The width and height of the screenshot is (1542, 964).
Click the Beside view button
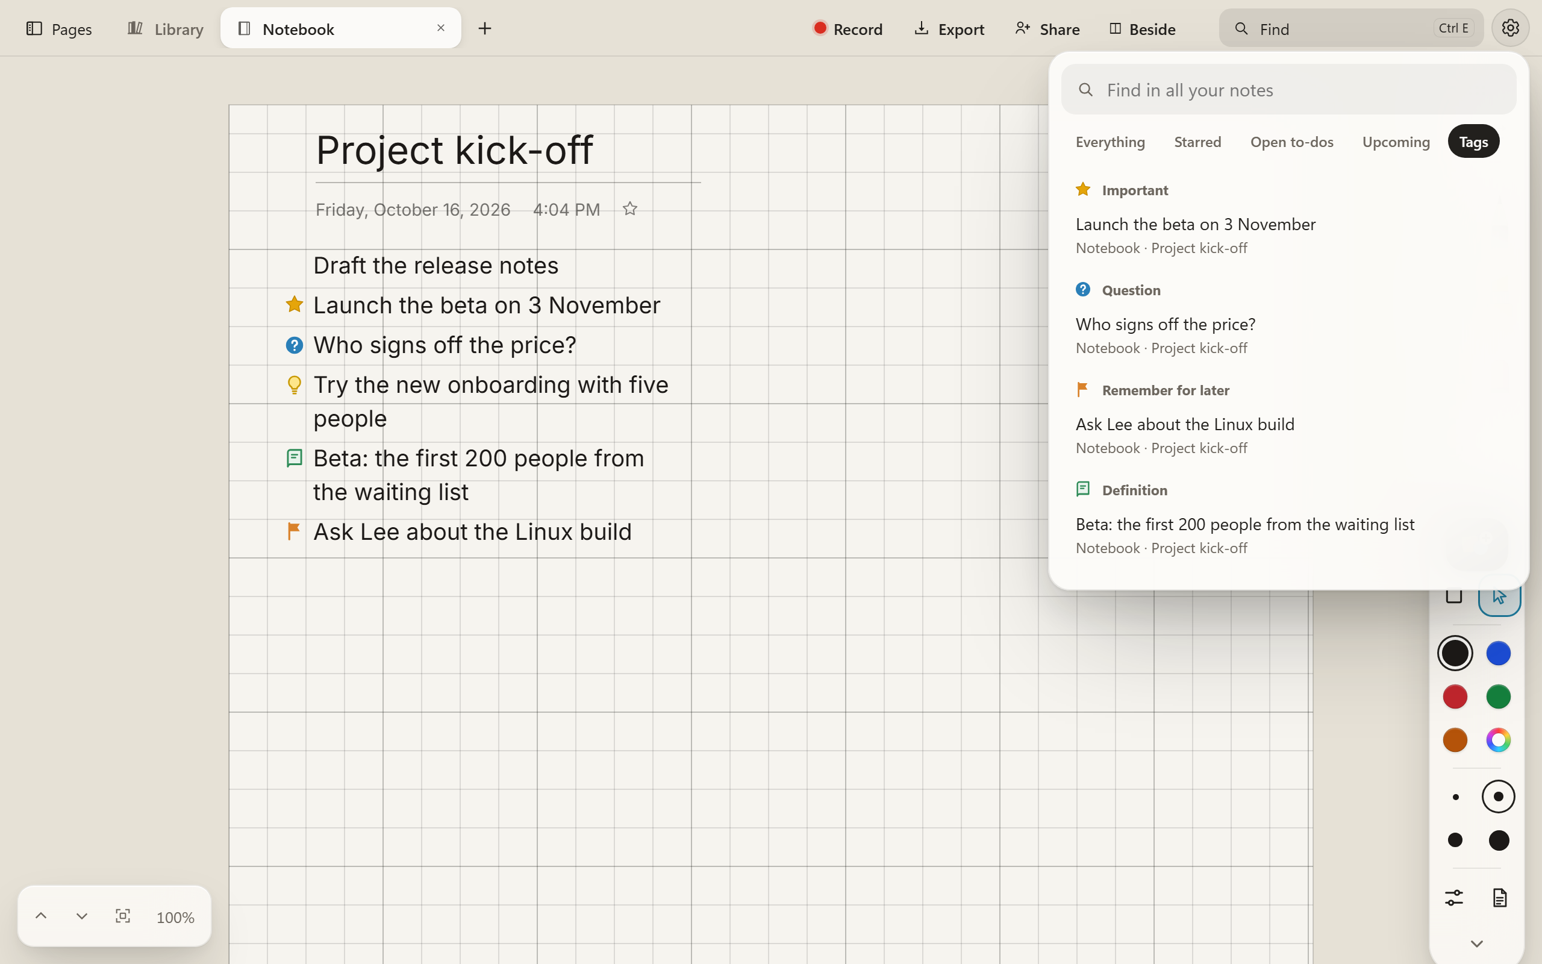coord(1142,29)
